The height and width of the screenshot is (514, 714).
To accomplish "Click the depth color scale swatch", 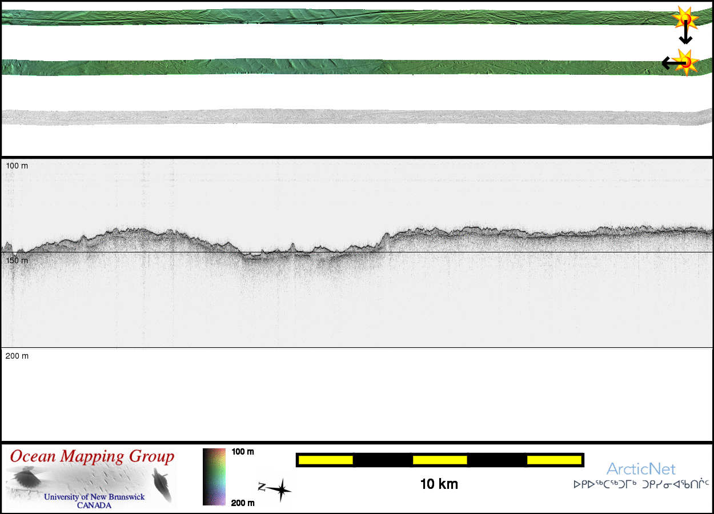I will (214, 477).
